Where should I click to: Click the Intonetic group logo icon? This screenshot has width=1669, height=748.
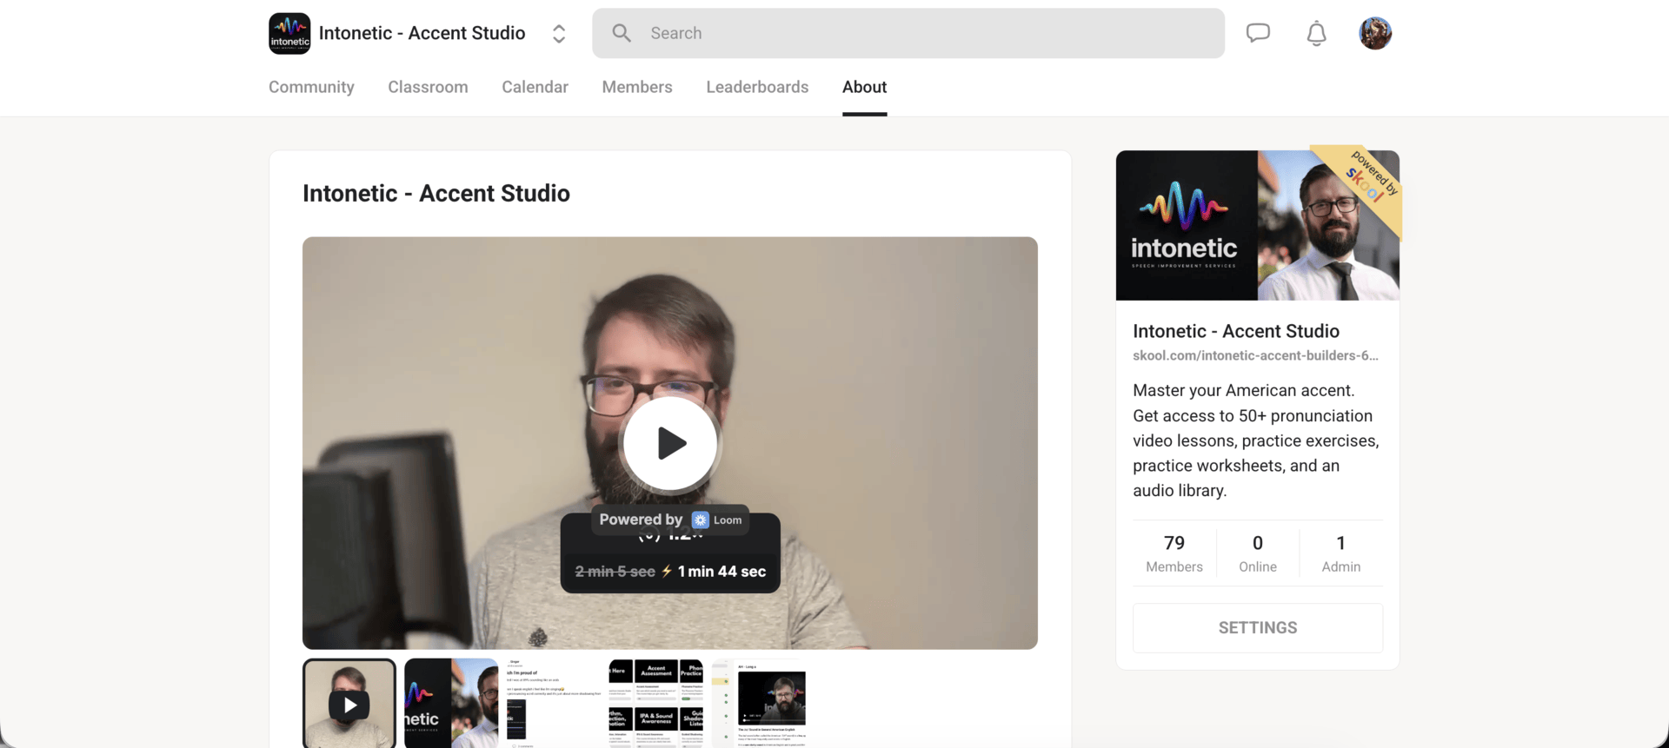[x=289, y=33]
